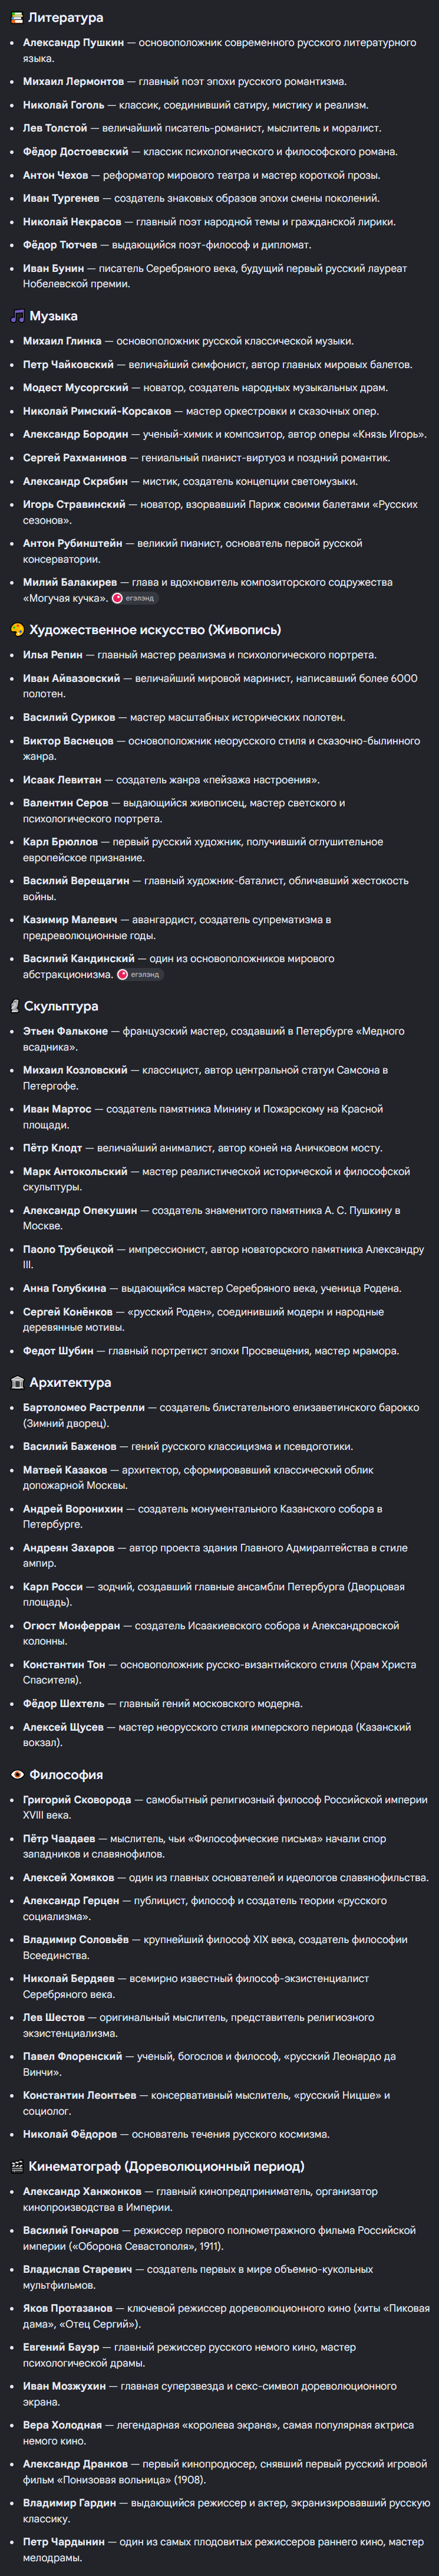Click the Литература section heading
This screenshot has width=439, height=2576.
point(65,17)
